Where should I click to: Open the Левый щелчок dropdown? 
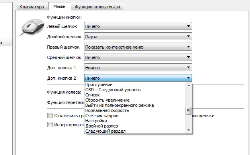coord(138,26)
